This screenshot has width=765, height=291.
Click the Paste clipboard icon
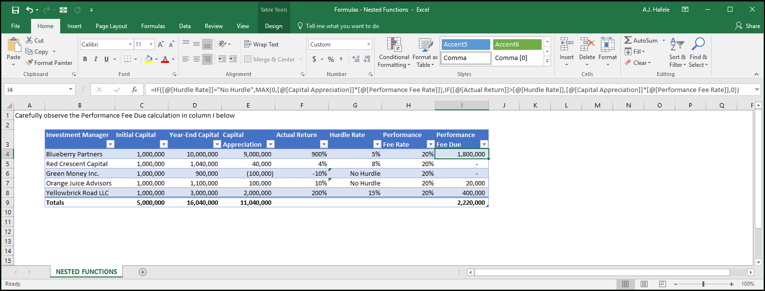tap(14, 45)
